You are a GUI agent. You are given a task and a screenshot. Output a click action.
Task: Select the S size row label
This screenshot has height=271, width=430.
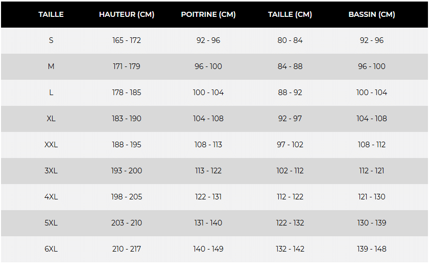click(x=51, y=40)
